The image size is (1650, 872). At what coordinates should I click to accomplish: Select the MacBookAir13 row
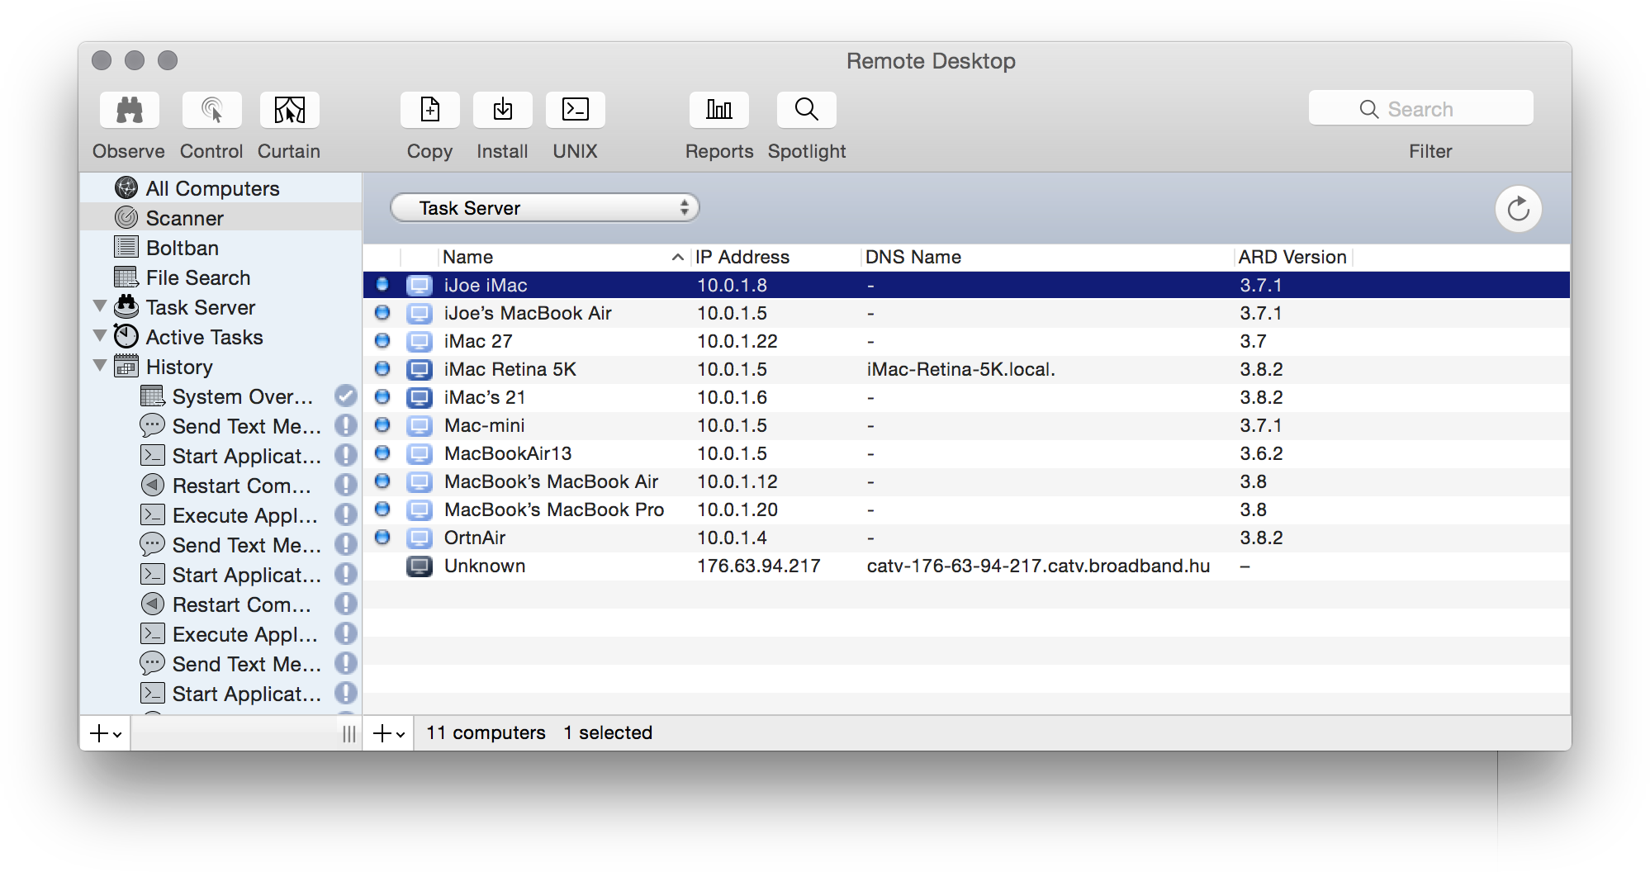coord(966,453)
